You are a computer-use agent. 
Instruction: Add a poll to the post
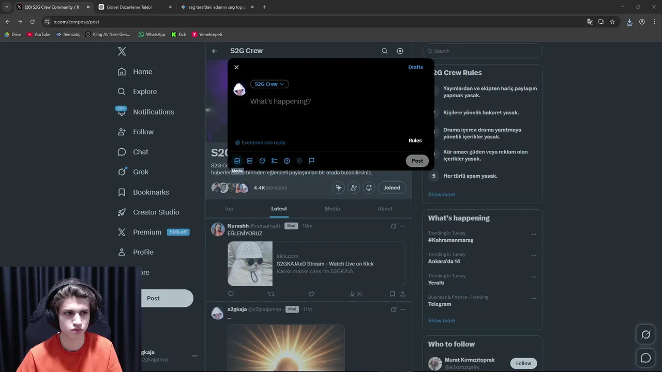tap(275, 161)
